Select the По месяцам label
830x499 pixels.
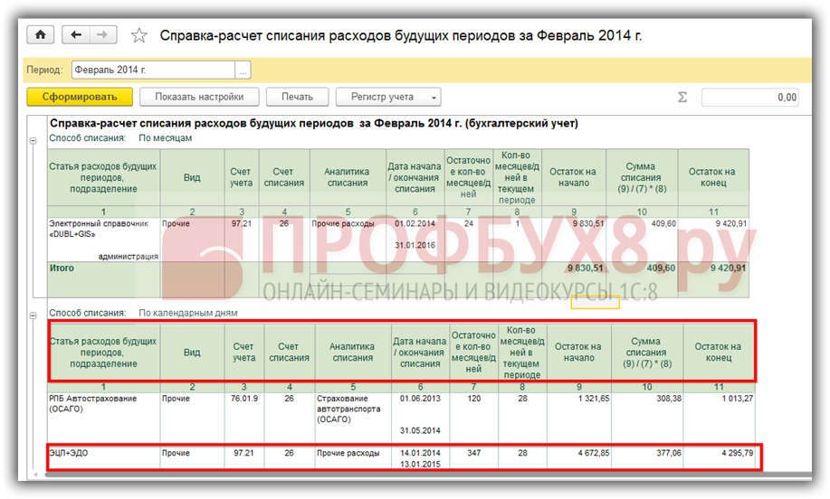(x=165, y=138)
